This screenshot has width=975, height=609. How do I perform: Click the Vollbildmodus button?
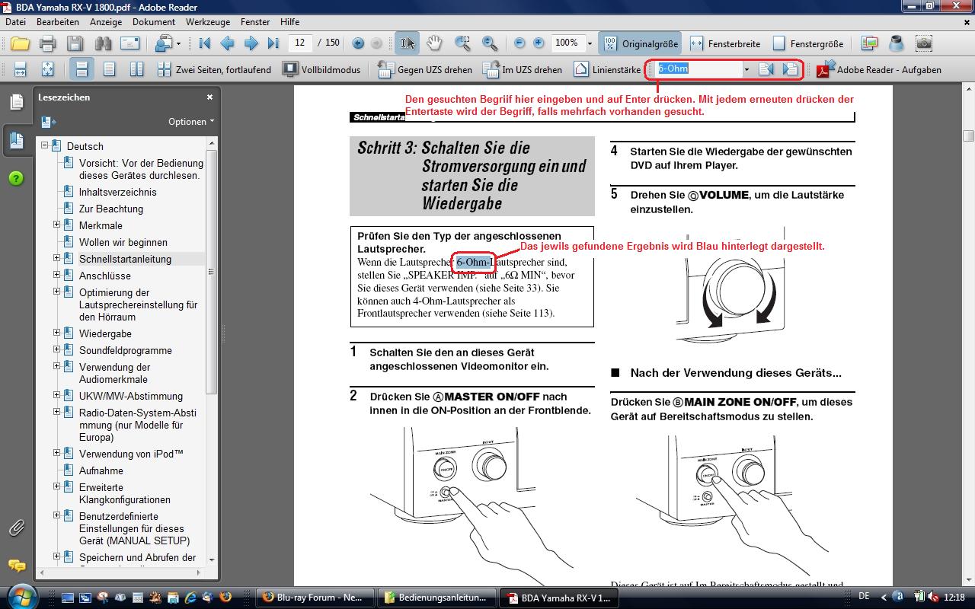click(x=321, y=69)
